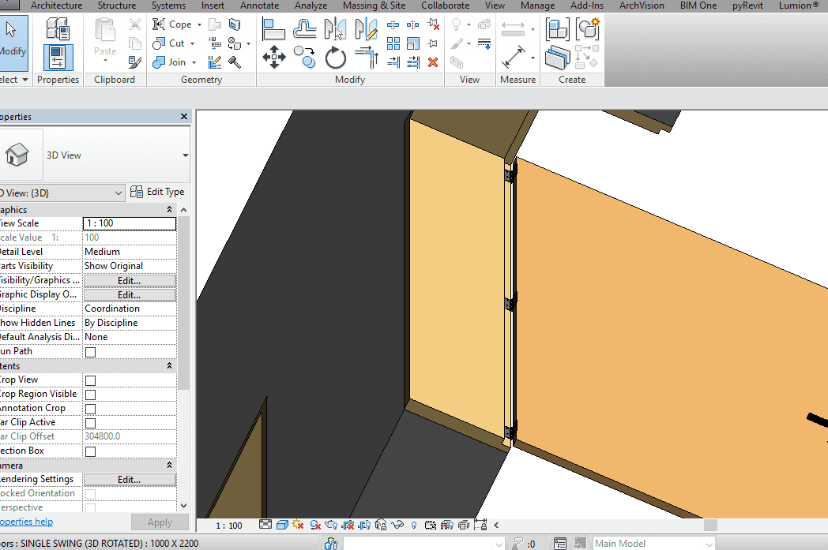Open Visual Style from view control bar
828x550 pixels.
coord(281,525)
